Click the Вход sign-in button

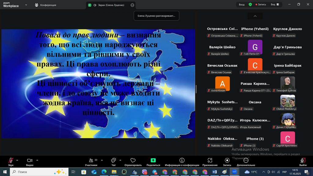(x=241, y=5)
